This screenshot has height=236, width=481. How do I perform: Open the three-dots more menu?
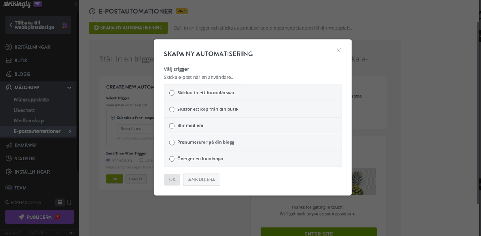(x=71, y=233)
